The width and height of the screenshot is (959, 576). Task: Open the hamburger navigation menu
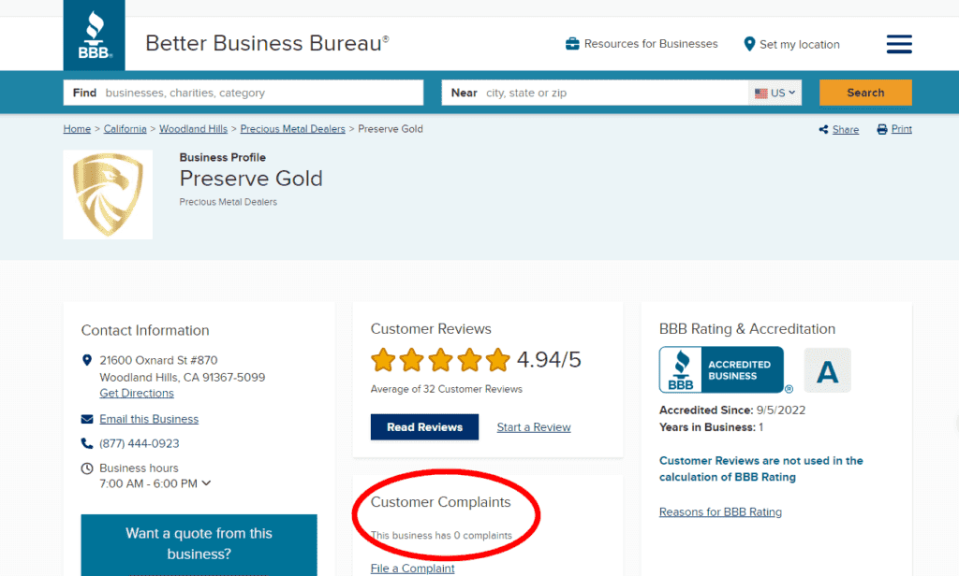tap(898, 43)
